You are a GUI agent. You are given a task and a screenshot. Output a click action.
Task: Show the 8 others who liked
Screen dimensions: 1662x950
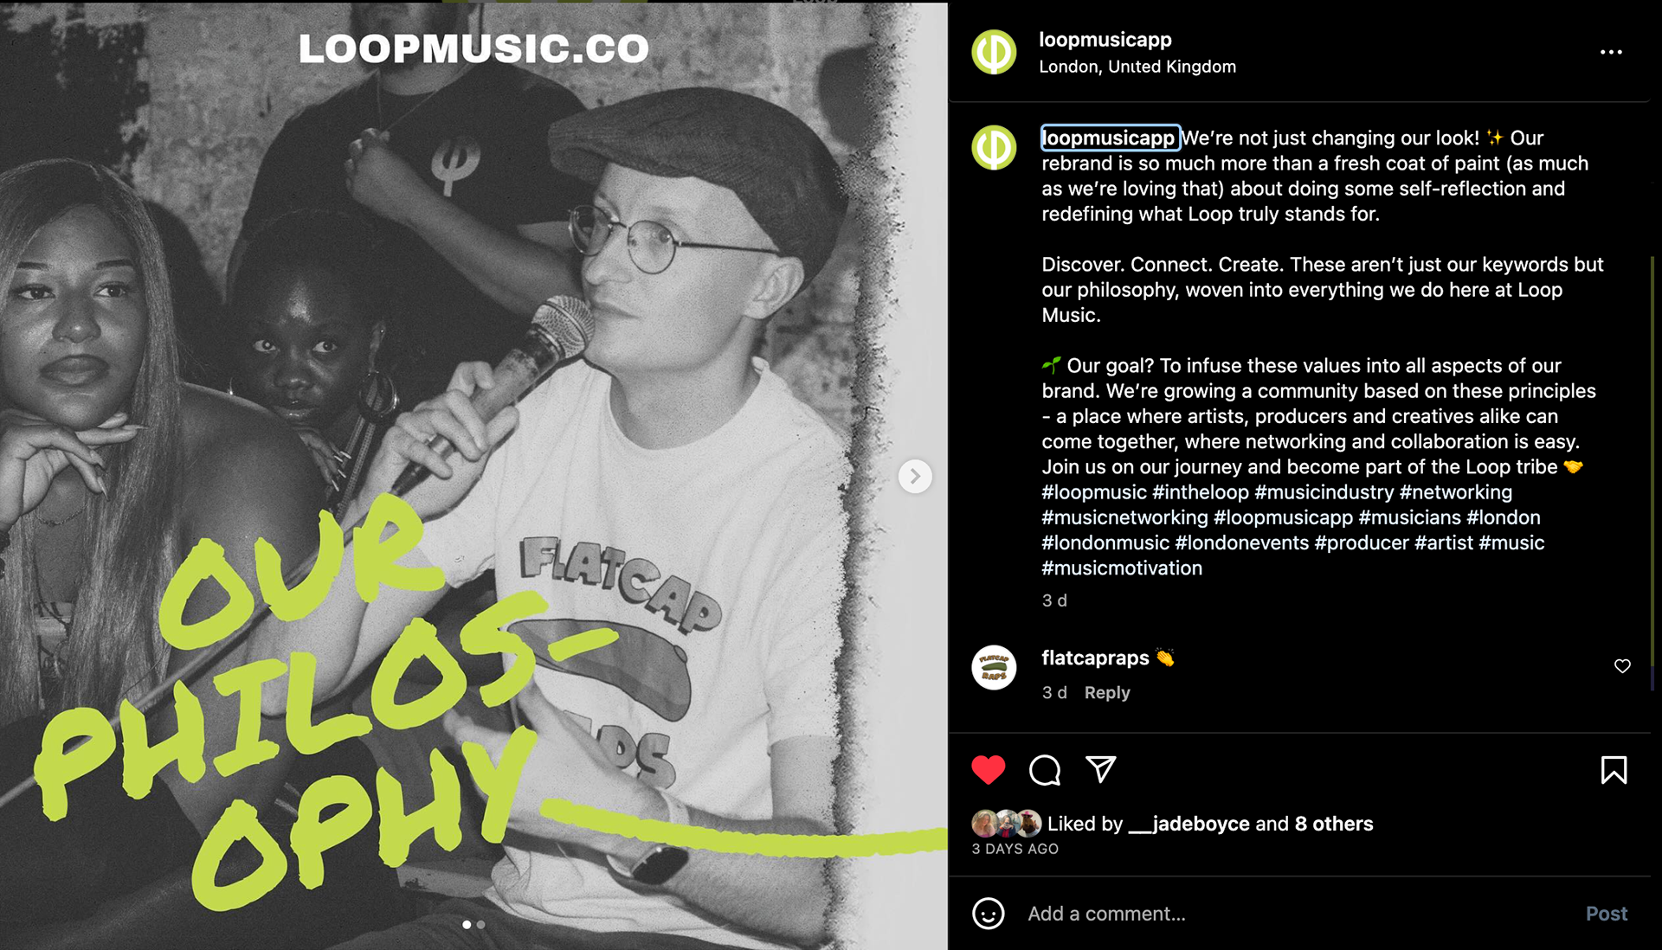[x=1334, y=824]
